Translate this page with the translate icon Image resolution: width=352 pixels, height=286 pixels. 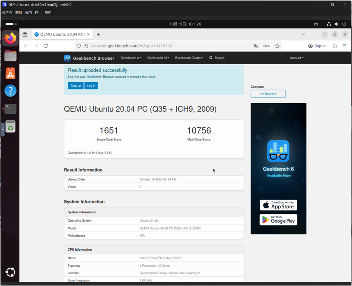256,46
